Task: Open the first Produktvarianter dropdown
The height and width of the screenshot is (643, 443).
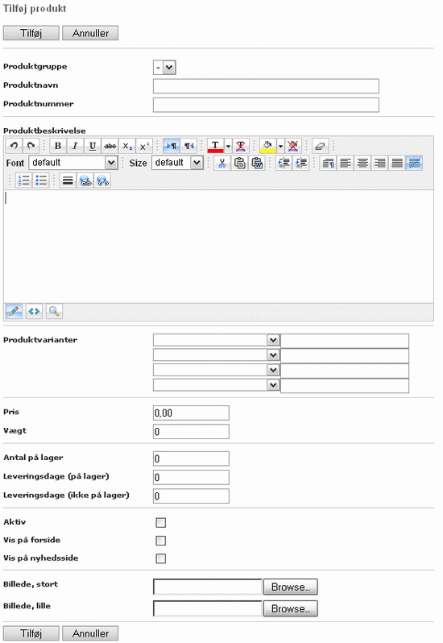Action: pyautogui.click(x=217, y=340)
